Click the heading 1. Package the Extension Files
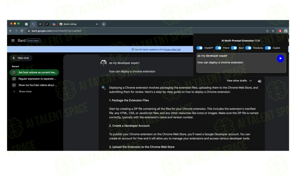This screenshot has height=178, width=297. click(129, 100)
